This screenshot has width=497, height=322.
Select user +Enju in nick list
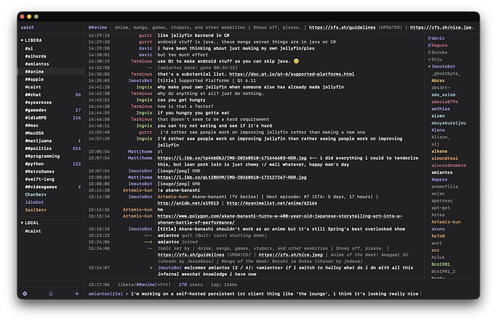(x=435, y=59)
